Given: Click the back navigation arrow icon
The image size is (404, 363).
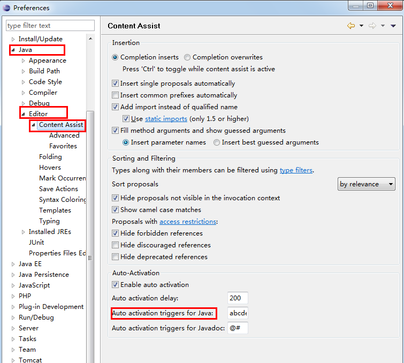Looking at the screenshot, I should coord(351,26).
